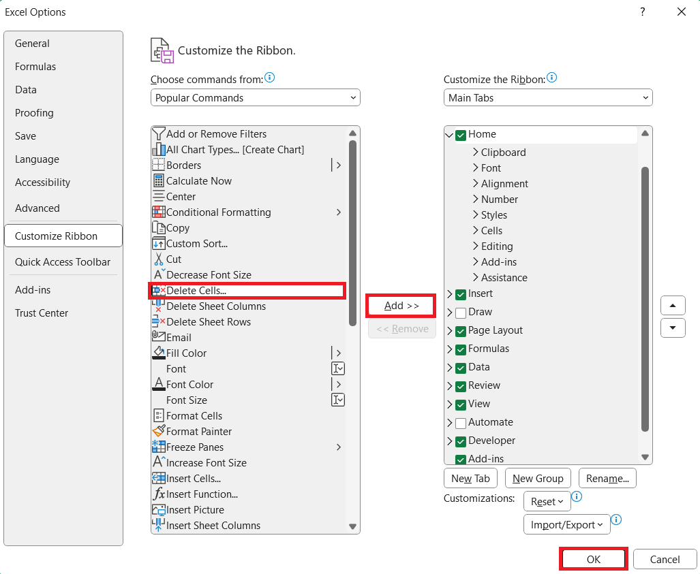Click the Format Painter brush icon

click(x=159, y=431)
